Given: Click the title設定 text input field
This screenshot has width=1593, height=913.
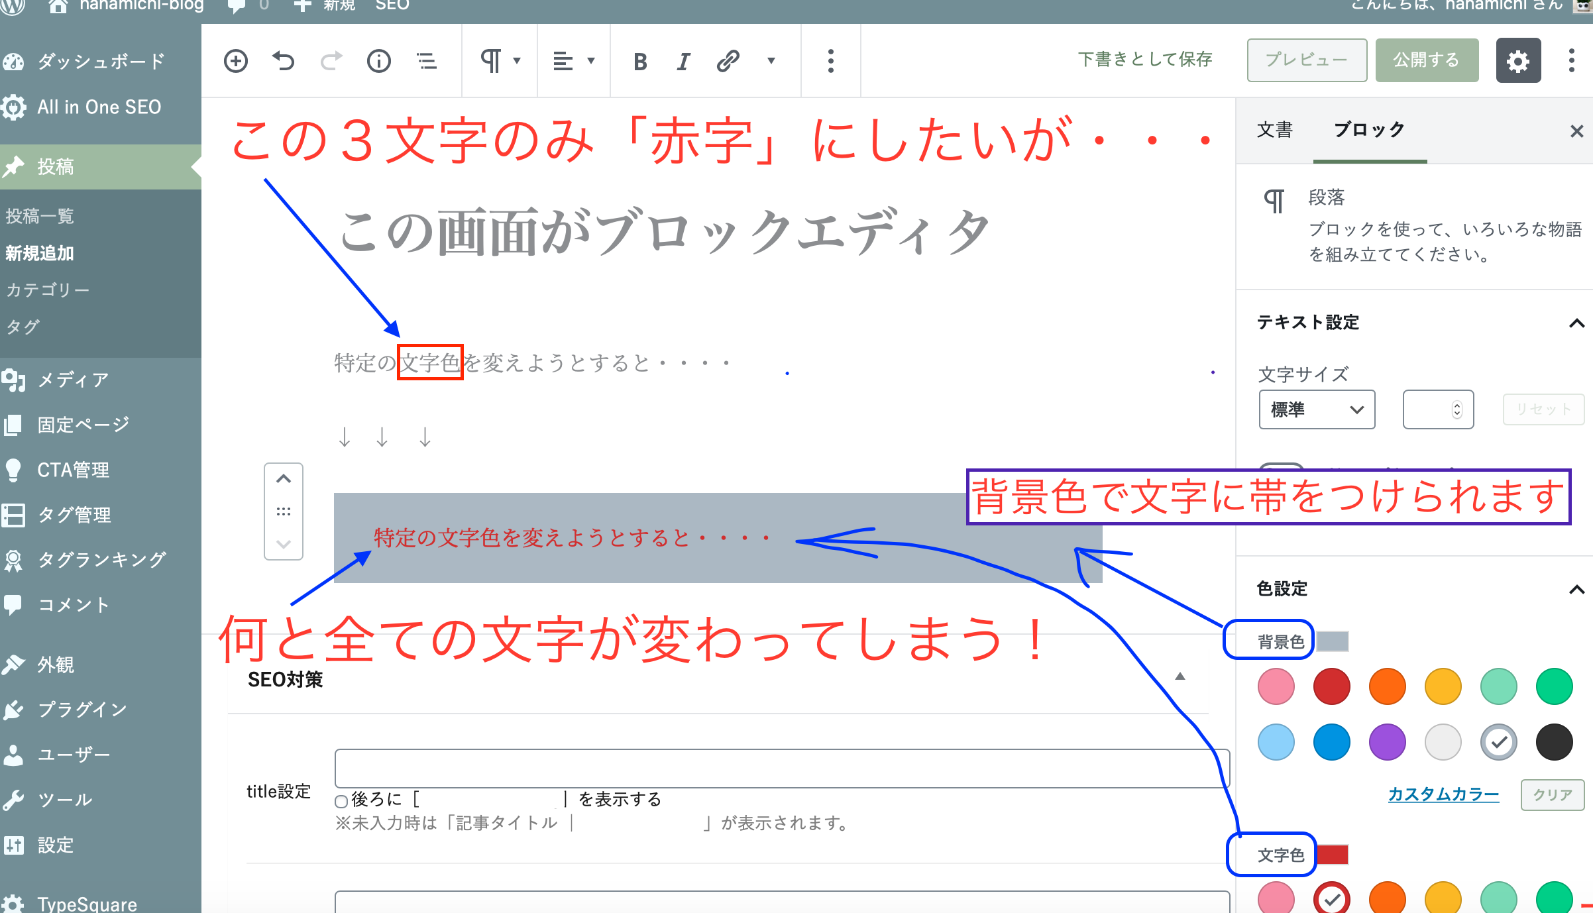Looking at the screenshot, I should [782, 768].
